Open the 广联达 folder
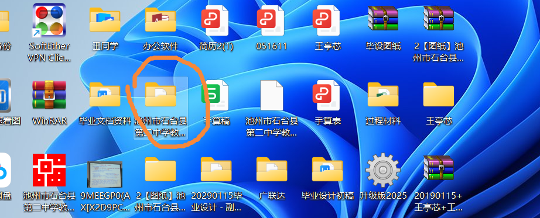 pos(272,169)
